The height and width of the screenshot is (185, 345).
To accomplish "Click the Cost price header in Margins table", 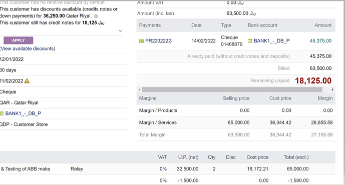I will (280, 98).
